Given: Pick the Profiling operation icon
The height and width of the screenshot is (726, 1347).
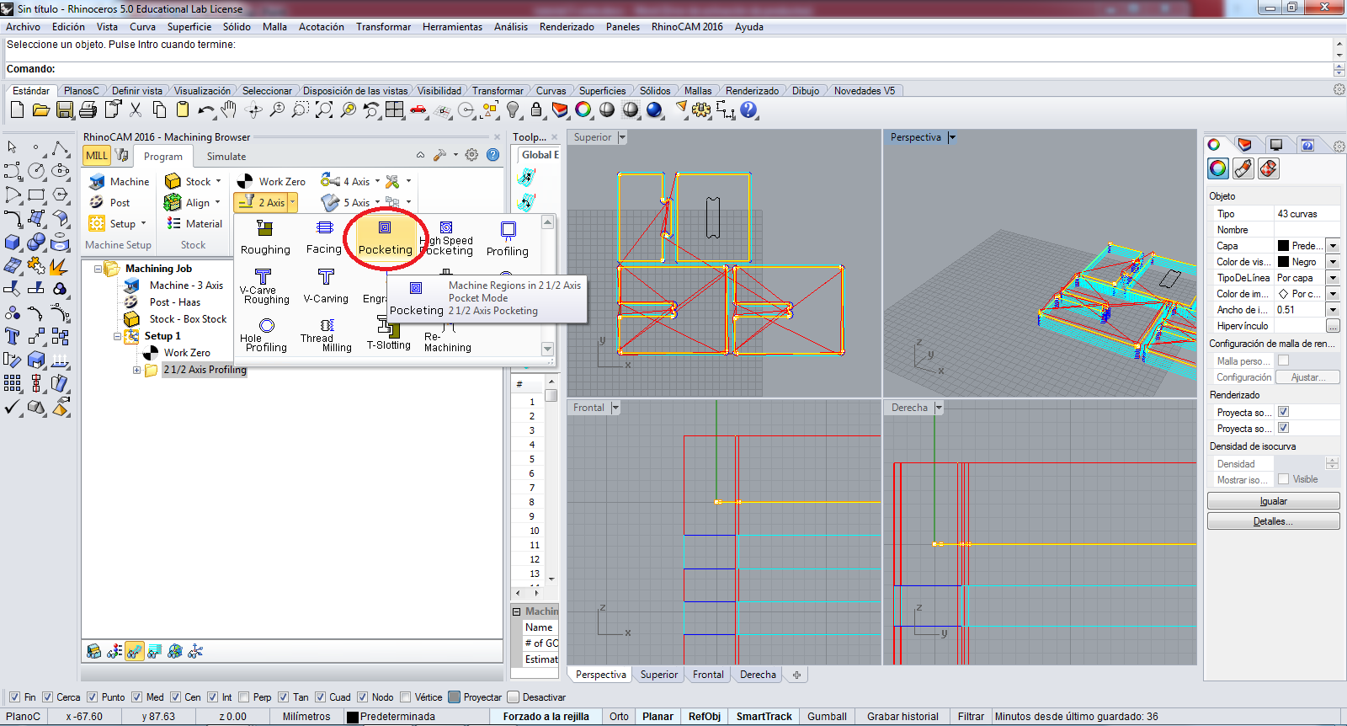Looking at the screenshot, I should 508,238.
